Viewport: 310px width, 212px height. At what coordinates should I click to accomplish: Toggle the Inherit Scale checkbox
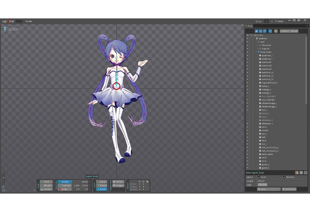(x=259, y=177)
